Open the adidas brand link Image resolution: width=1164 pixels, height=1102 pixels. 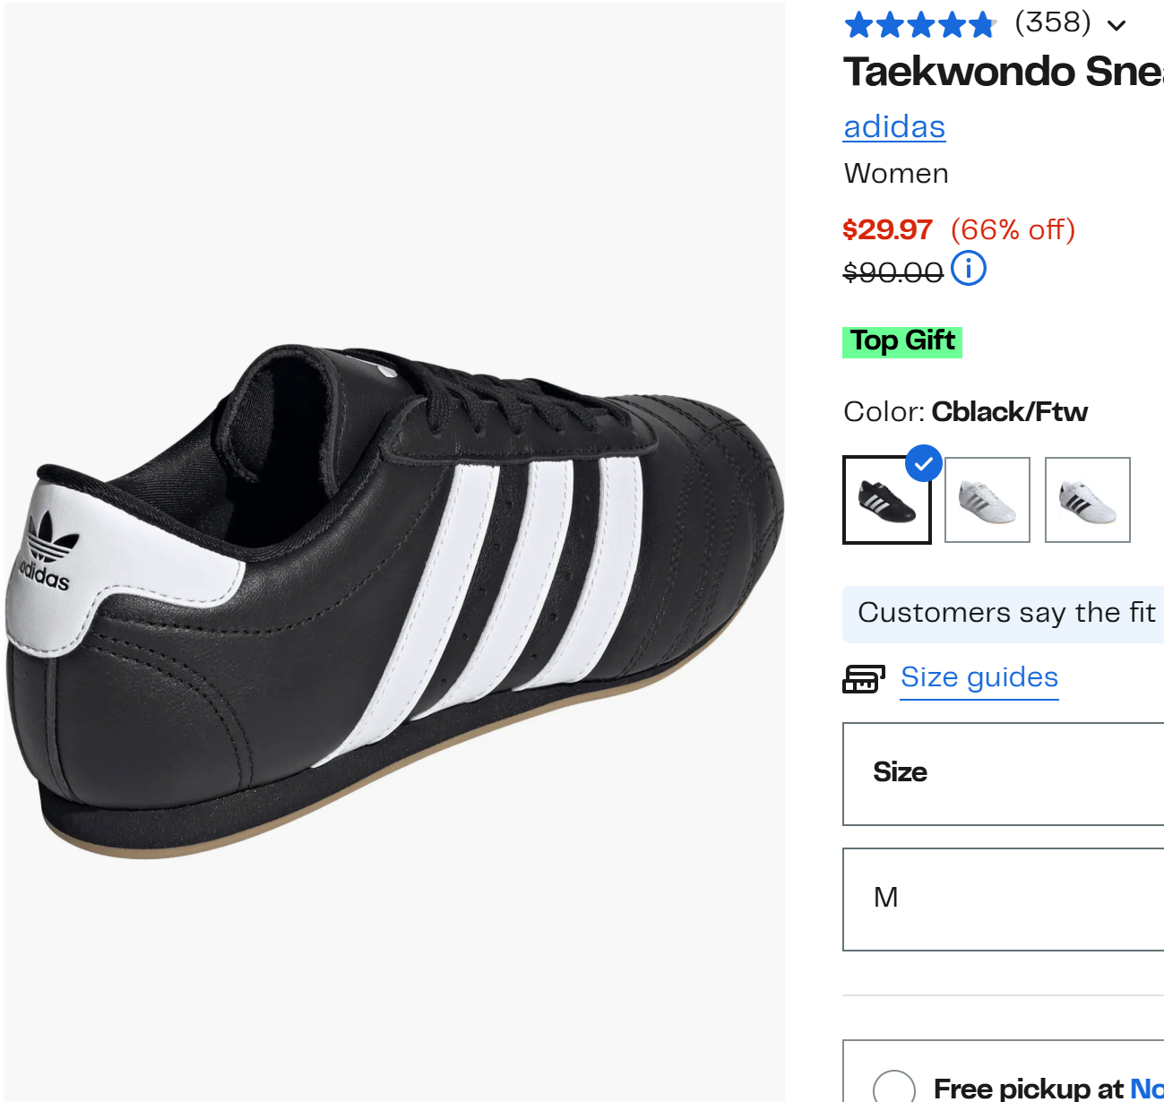pyautogui.click(x=894, y=127)
